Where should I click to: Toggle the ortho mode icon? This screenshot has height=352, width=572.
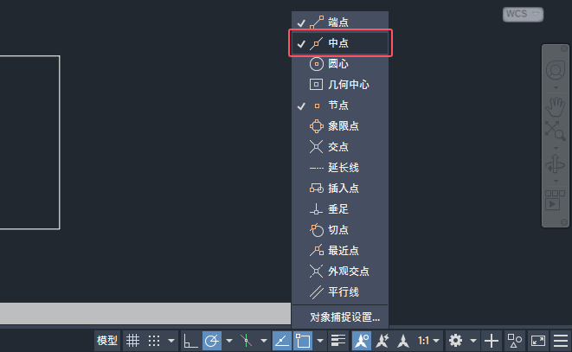point(190,341)
